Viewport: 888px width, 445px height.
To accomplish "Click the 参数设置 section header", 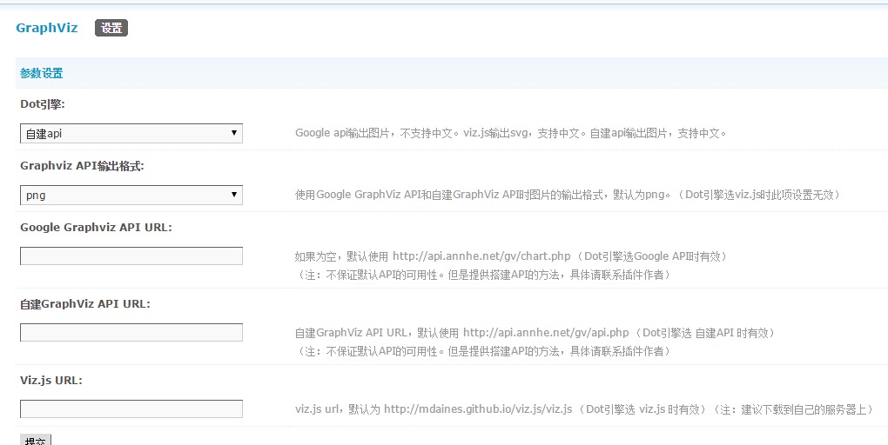I will click(42, 74).
